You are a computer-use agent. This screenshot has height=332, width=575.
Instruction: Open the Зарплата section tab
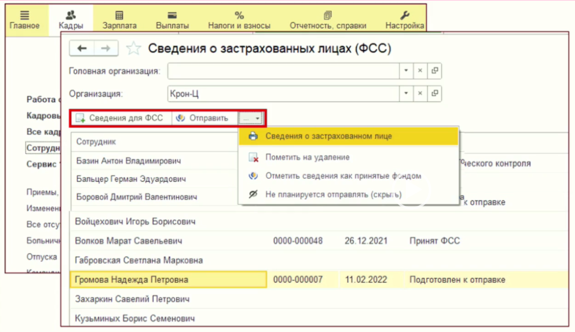coord(120,20)
